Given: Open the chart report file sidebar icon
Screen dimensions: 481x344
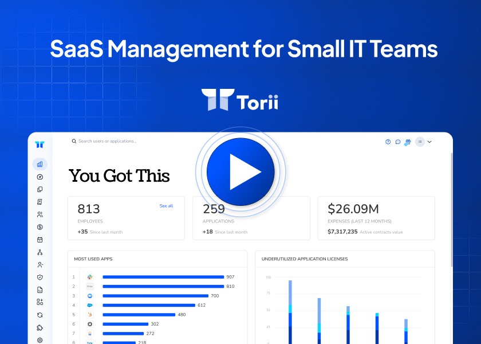Looking at the screenshot, I should (40, 290).
